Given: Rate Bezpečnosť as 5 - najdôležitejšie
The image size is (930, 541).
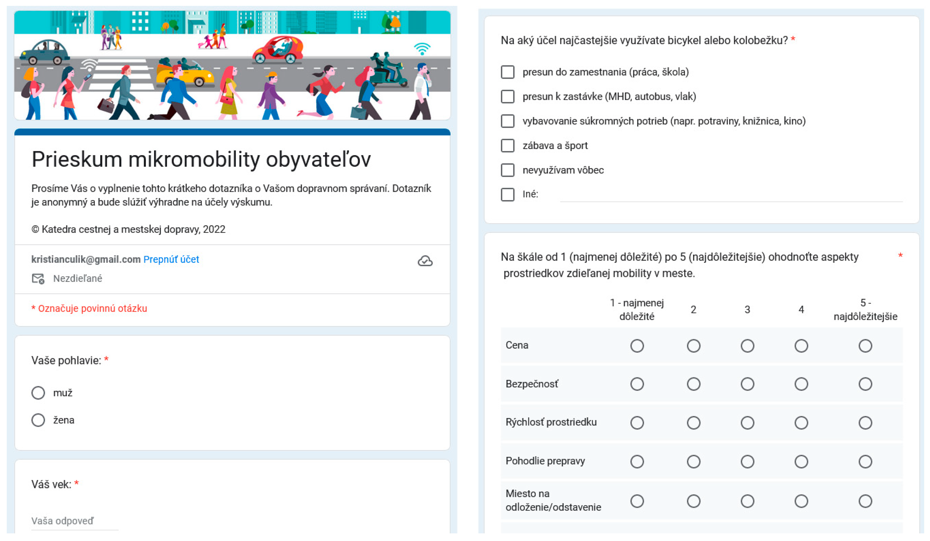Looking at the screenshot, I should click(x=865, y=384).
